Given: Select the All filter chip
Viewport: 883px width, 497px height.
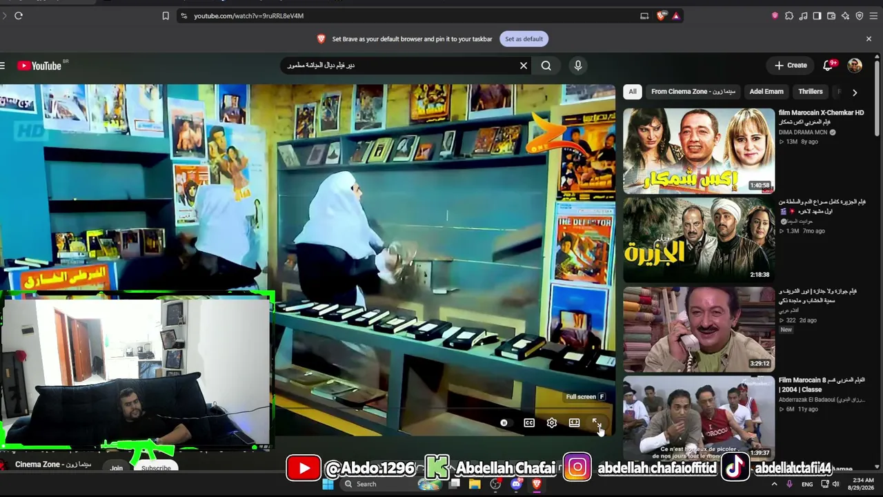Looking at the screenshot, I should (x=633, y=92).
